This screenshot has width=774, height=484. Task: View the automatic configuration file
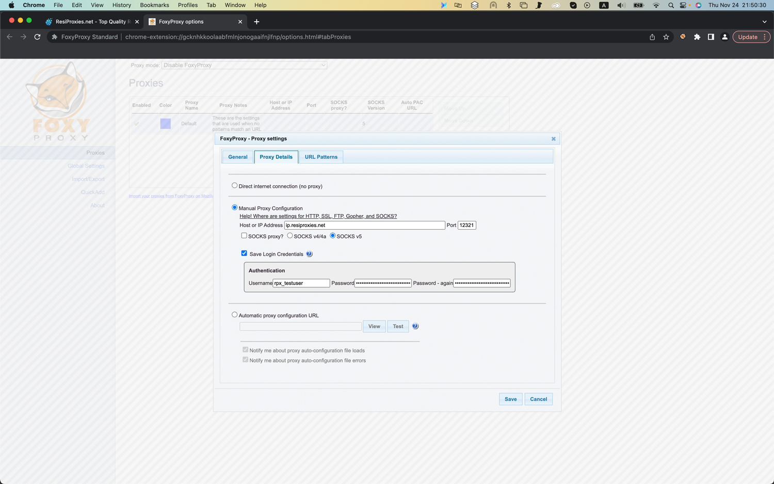click(374, 326)
